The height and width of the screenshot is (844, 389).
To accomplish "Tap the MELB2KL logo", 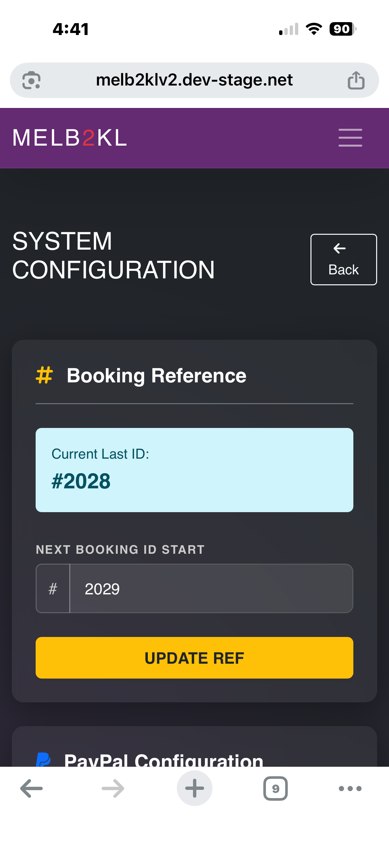I will (x=70, y=138).
